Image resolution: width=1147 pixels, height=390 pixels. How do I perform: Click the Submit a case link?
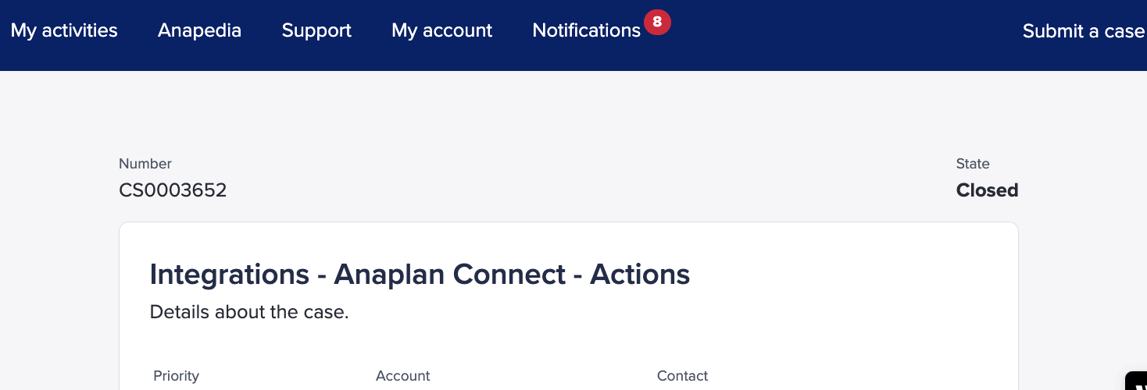tap(1083, 30)
